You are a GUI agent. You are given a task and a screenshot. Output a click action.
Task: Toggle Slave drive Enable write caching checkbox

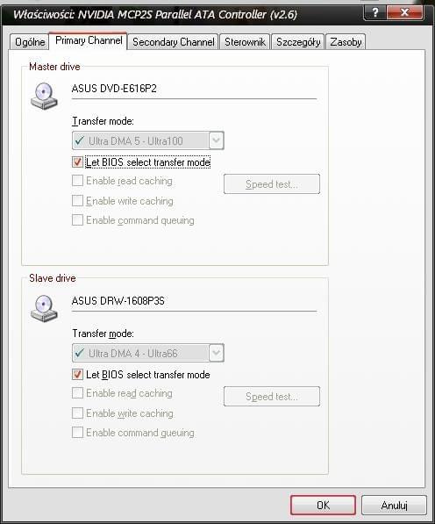click(x=77, y=413)
